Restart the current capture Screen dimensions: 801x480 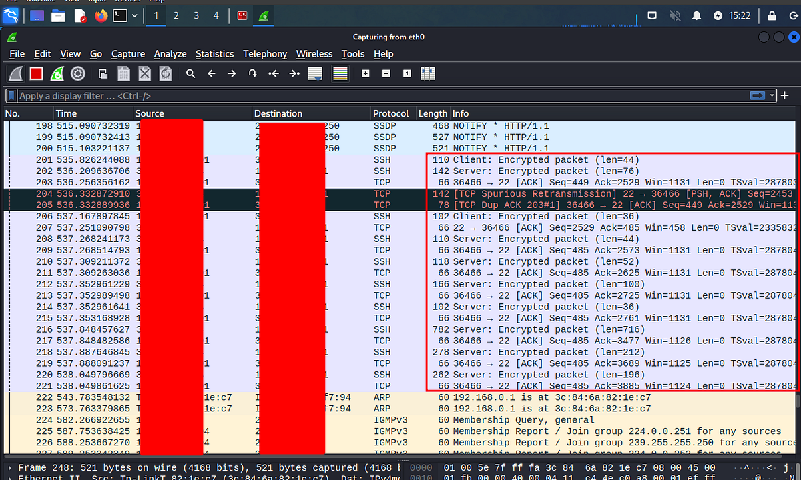tap(56, 73)
